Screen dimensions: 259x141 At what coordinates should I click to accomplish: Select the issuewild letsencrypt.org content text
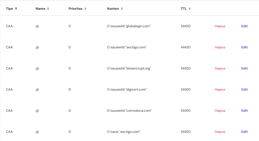point(129,68)
